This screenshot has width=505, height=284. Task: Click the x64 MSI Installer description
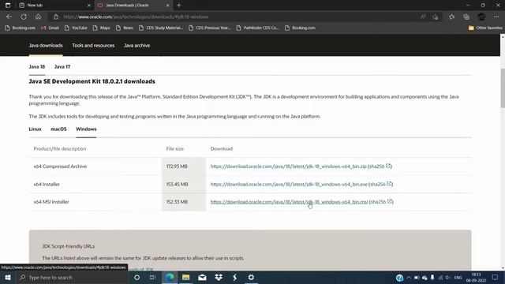tap(51, 202)
